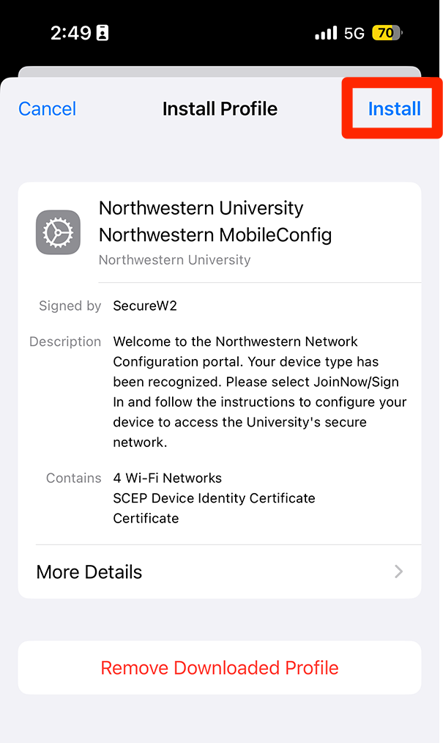Remove Downloaded Profile

click(x=220, y=668)
